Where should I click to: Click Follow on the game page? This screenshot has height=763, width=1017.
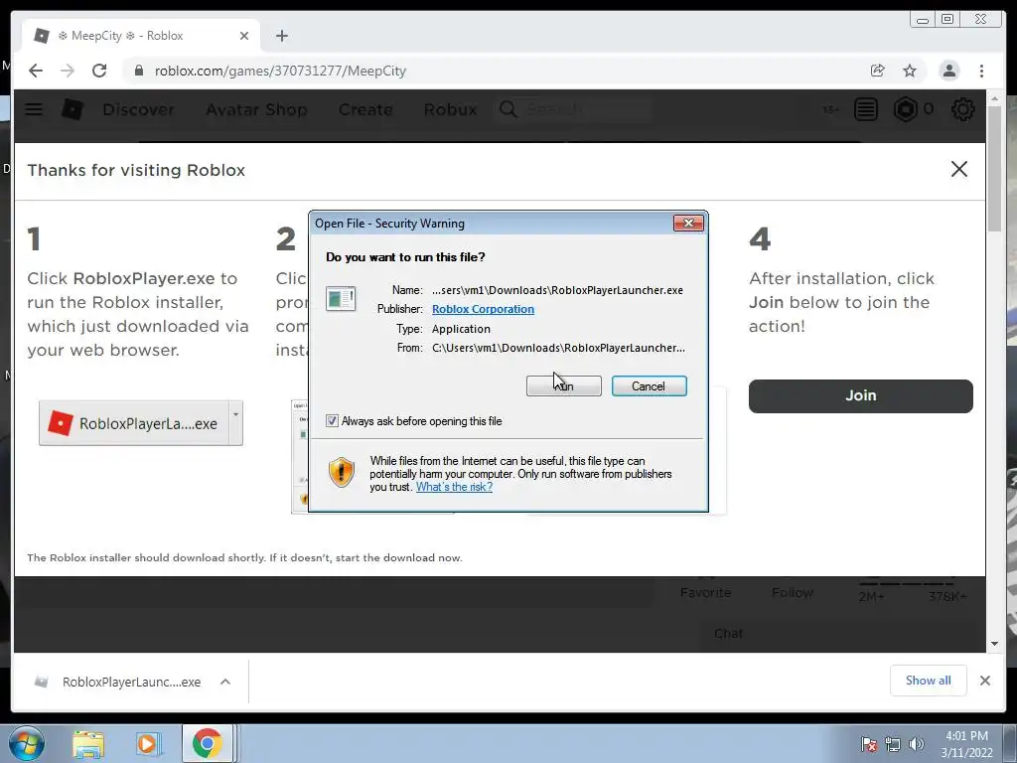click(x=793, y=592)
